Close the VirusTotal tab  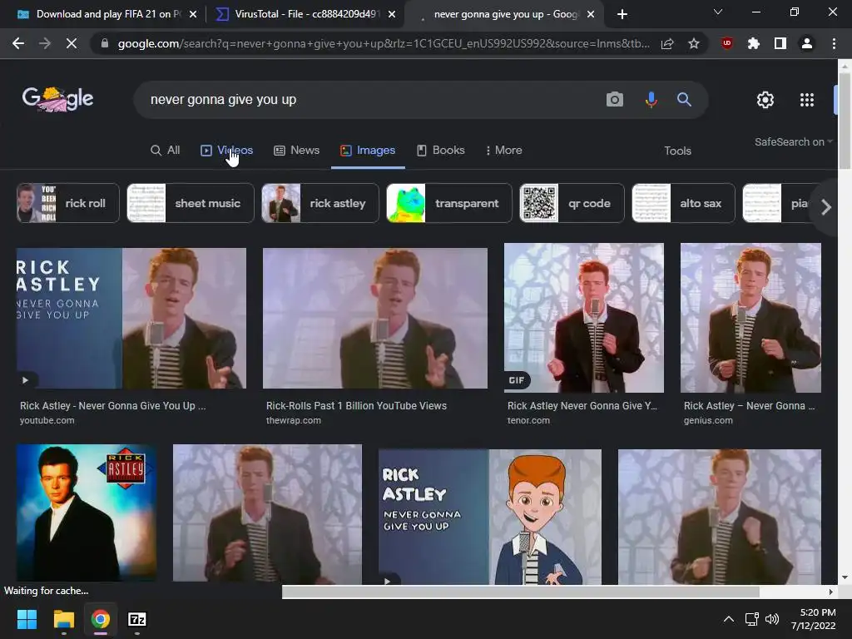coord(392,14)
